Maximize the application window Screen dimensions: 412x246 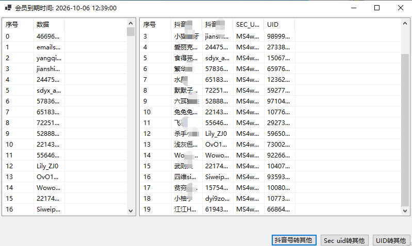(x=377, y=8)
